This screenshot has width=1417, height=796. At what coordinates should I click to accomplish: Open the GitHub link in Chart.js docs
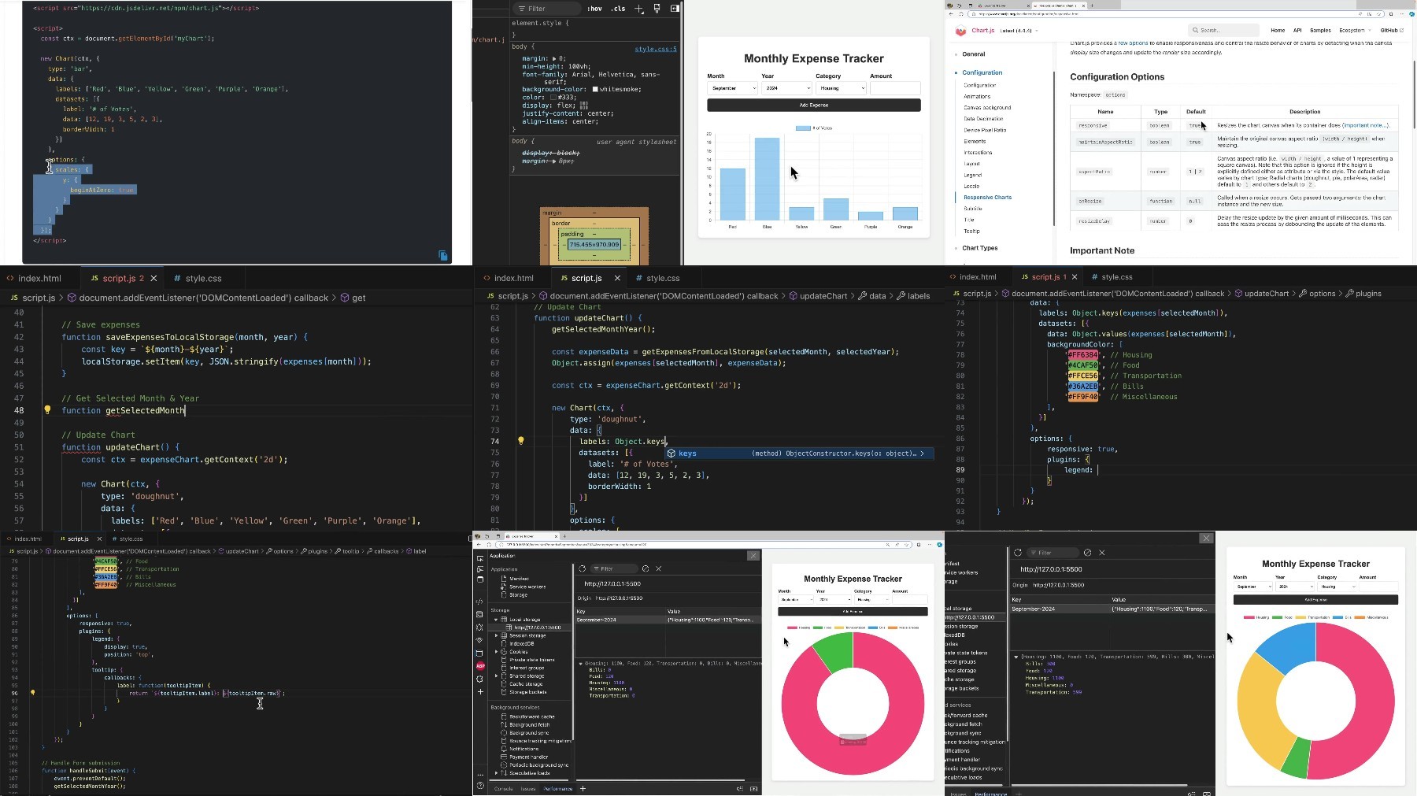(1392, 31)
